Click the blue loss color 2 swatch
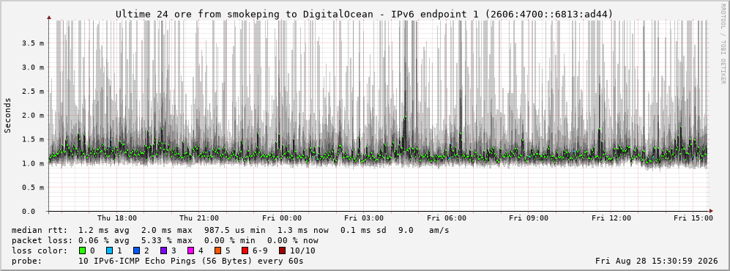Image resolution: width=730 pixels, height=271 pixels. pos(136,250)
